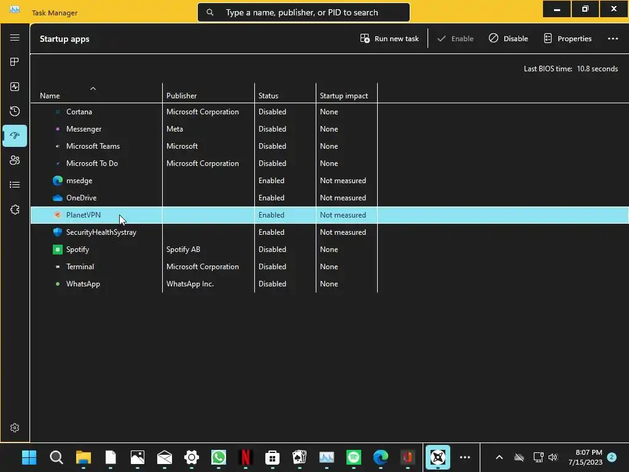Screen dimensions: 629x472
Task: Click Spotify AB publisher cell
Action: pos(183,250)
